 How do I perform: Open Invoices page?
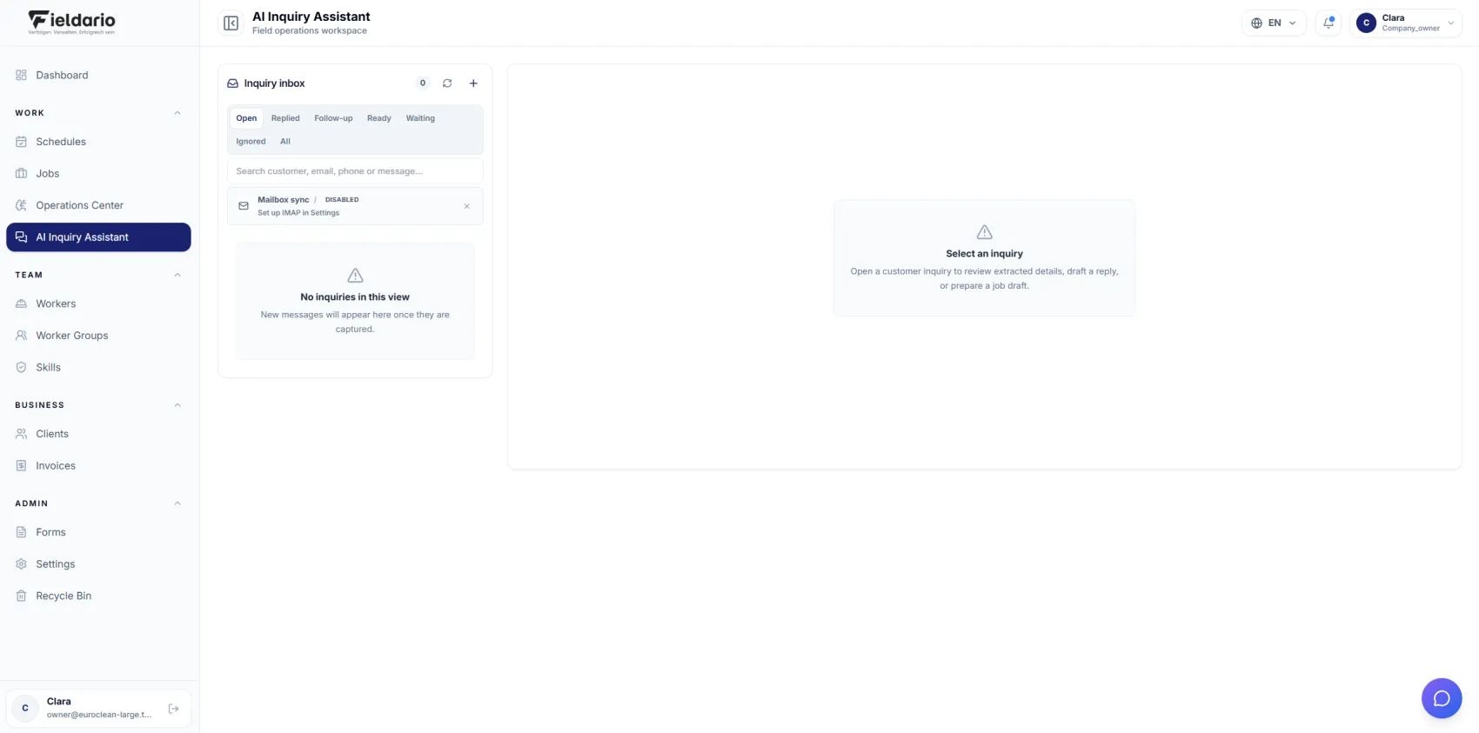98,466
